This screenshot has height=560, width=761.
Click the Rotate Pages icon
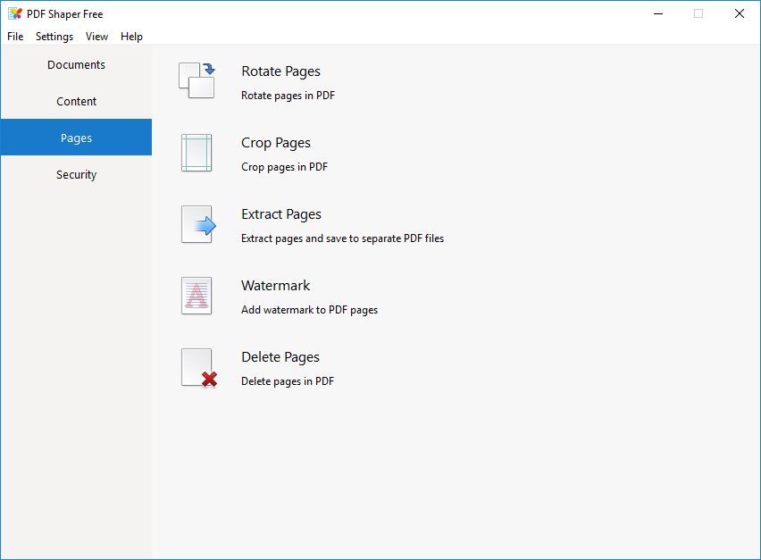[197, 80]
